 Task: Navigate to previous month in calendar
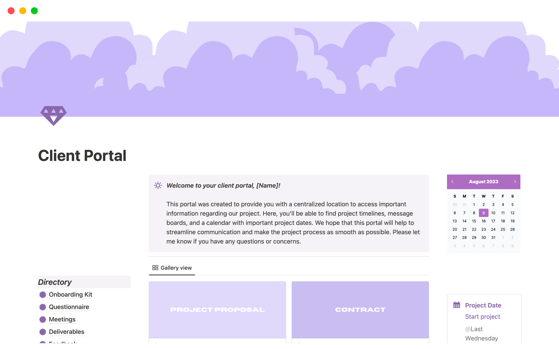coord(452,182)
